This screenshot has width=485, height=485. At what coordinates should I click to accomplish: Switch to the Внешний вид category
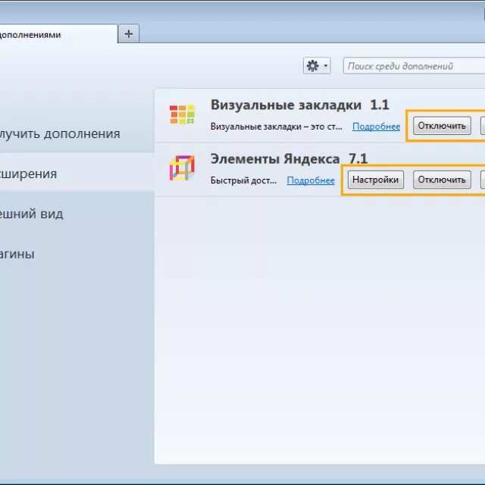(x=77, y=214)
